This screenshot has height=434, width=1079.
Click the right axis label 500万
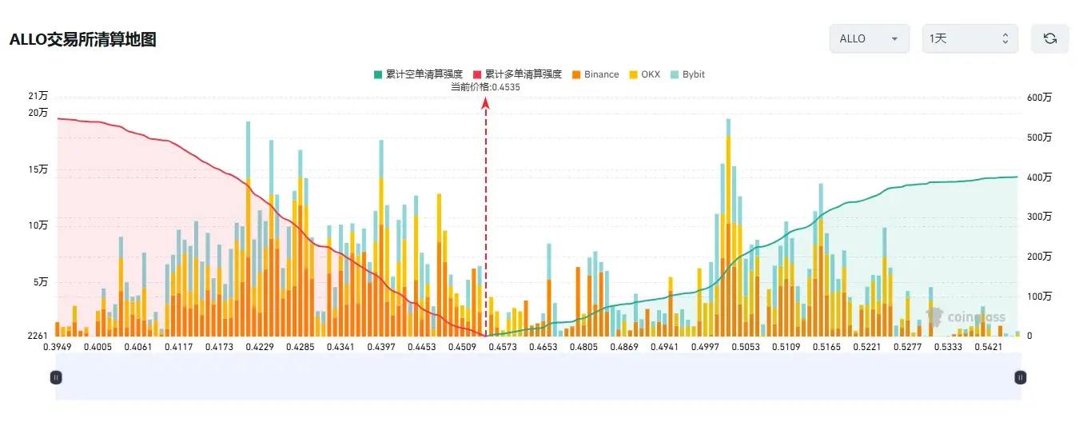[1039, 137]
